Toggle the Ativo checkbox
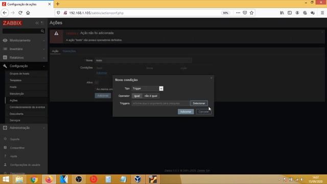Screen dimensions: 327x184 point(97,83)
